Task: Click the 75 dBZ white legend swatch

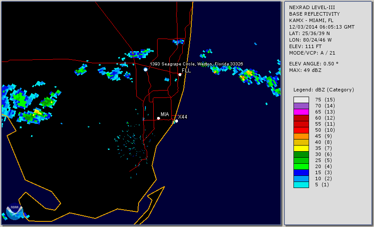Action: (x=301, y=100)
